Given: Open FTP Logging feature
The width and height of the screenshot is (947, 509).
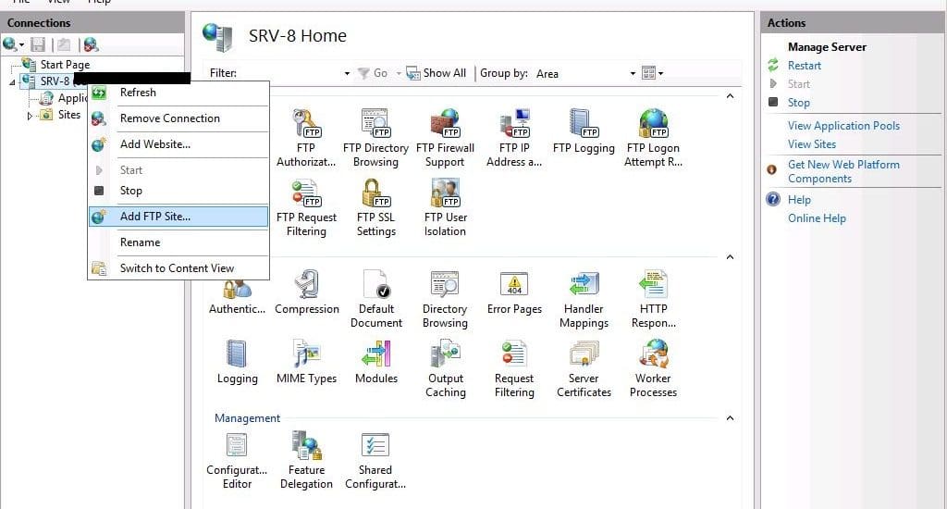Looking at the screenshot, I should tap(584, 131).
